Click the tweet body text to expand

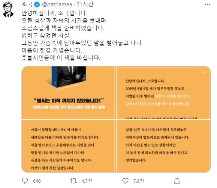point(81,35)
